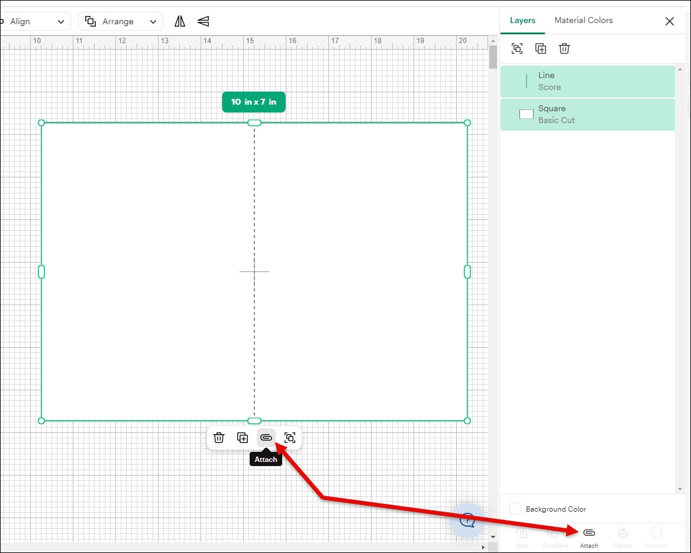Click the trash icon atop the Layers panel
Viewport: 691px width, 553px height.
tap(564, 48)
